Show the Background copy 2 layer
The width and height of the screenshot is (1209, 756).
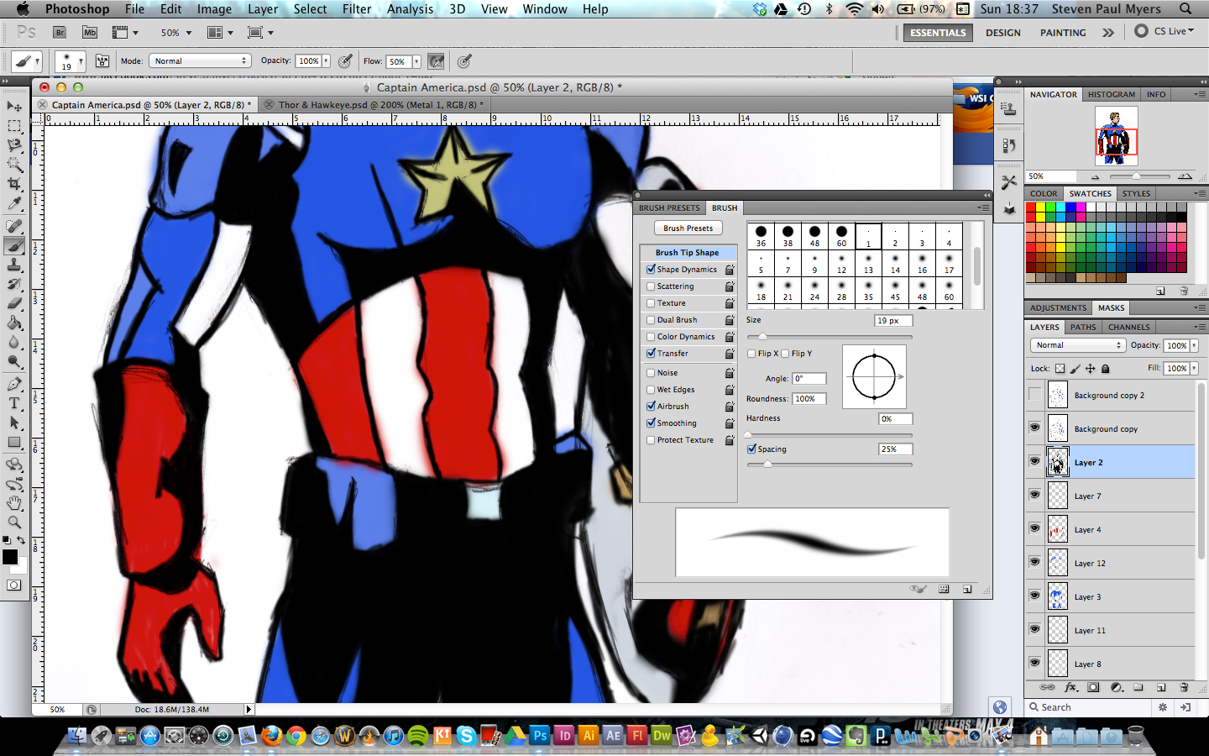1034,394
